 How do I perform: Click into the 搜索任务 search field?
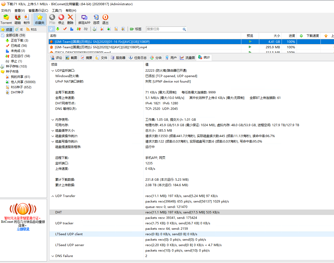(164, 29)
